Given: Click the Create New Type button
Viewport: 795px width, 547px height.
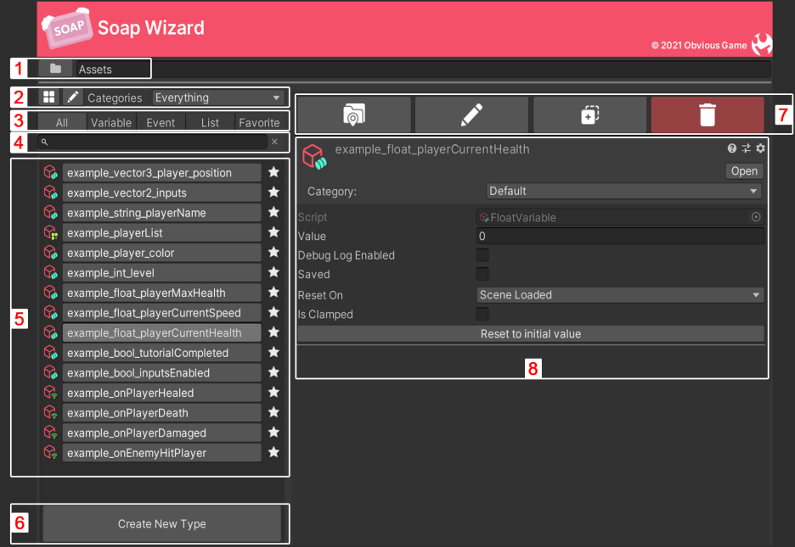Looking at the screenshot, I should [161, 524].
